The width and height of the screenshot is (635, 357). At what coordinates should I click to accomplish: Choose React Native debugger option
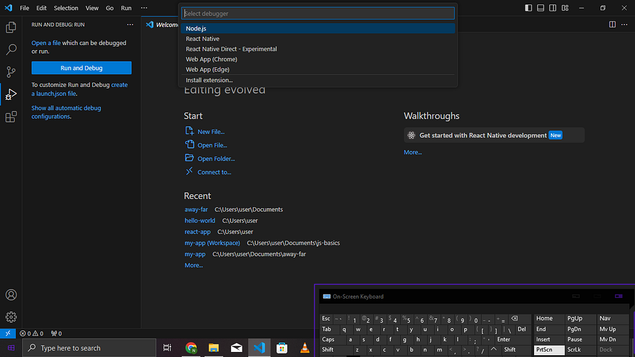318,39
